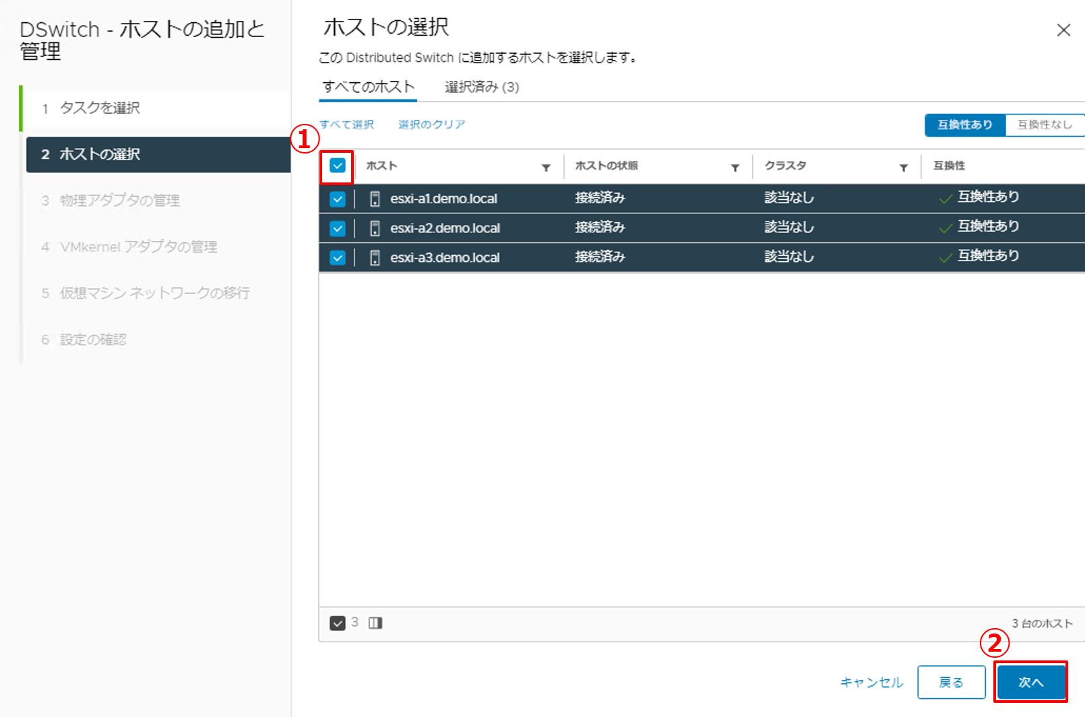Switch to the 選択済み (3) tab
The height and width of the screenshot is (717, 1085).
pyautogui.click(x=482, y=87)
